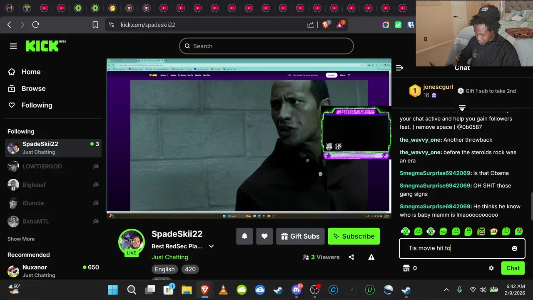Image resolution: width=533 pixels, height=300 pixels.
Task: Collapse the chat panel
Action: [399, 67]
